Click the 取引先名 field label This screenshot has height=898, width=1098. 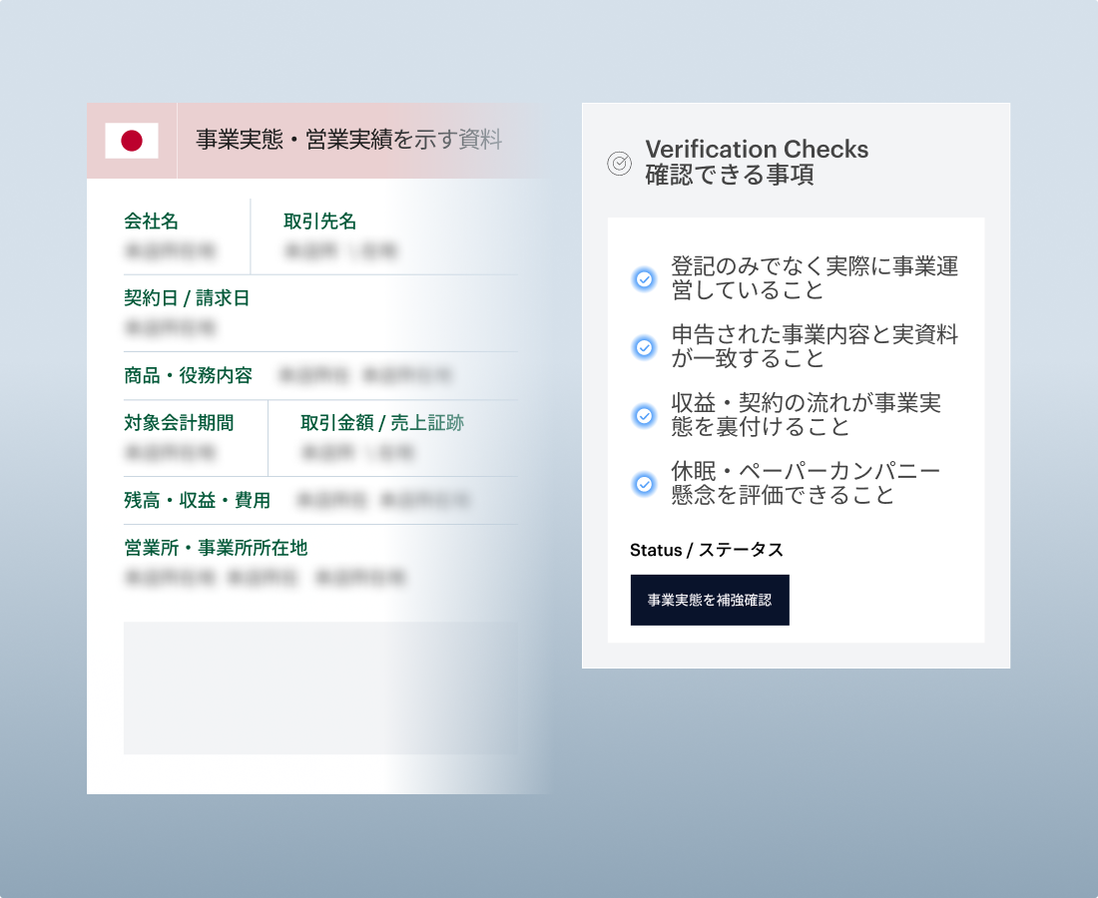[x=319, y=222]
